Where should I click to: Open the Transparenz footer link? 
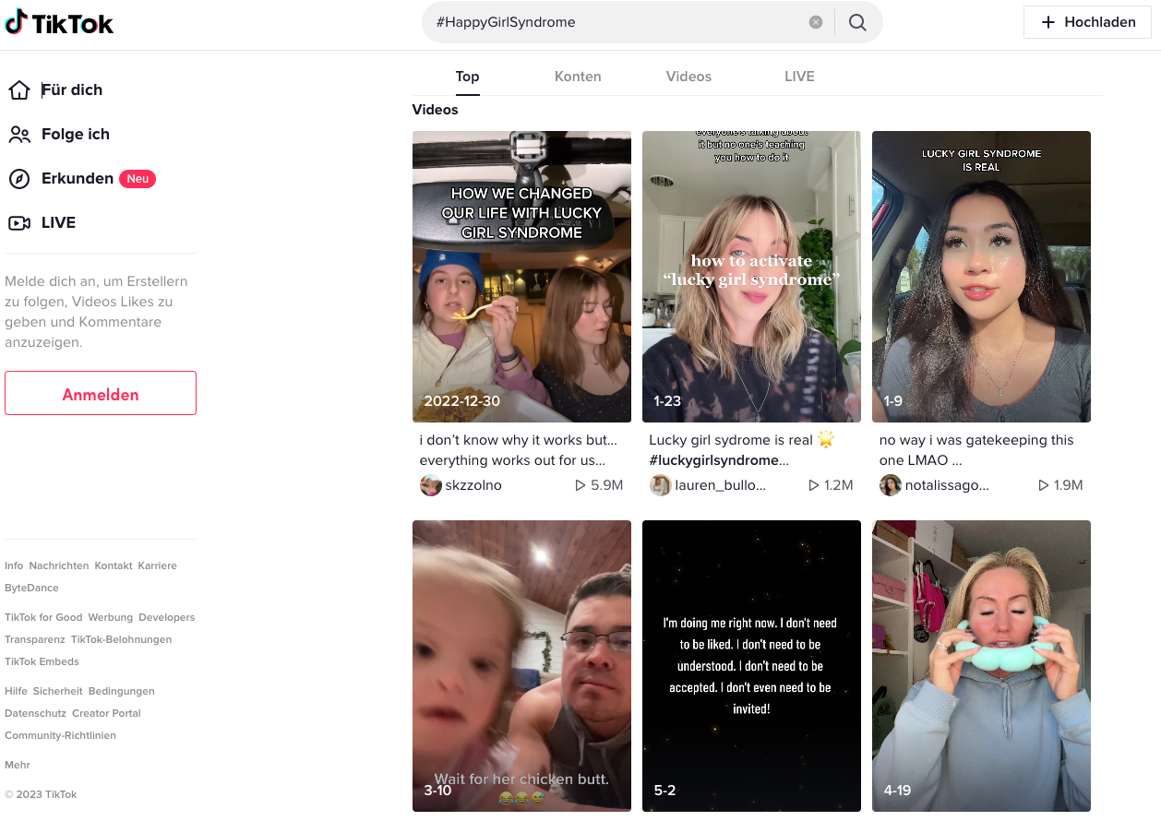pos(35,639)
